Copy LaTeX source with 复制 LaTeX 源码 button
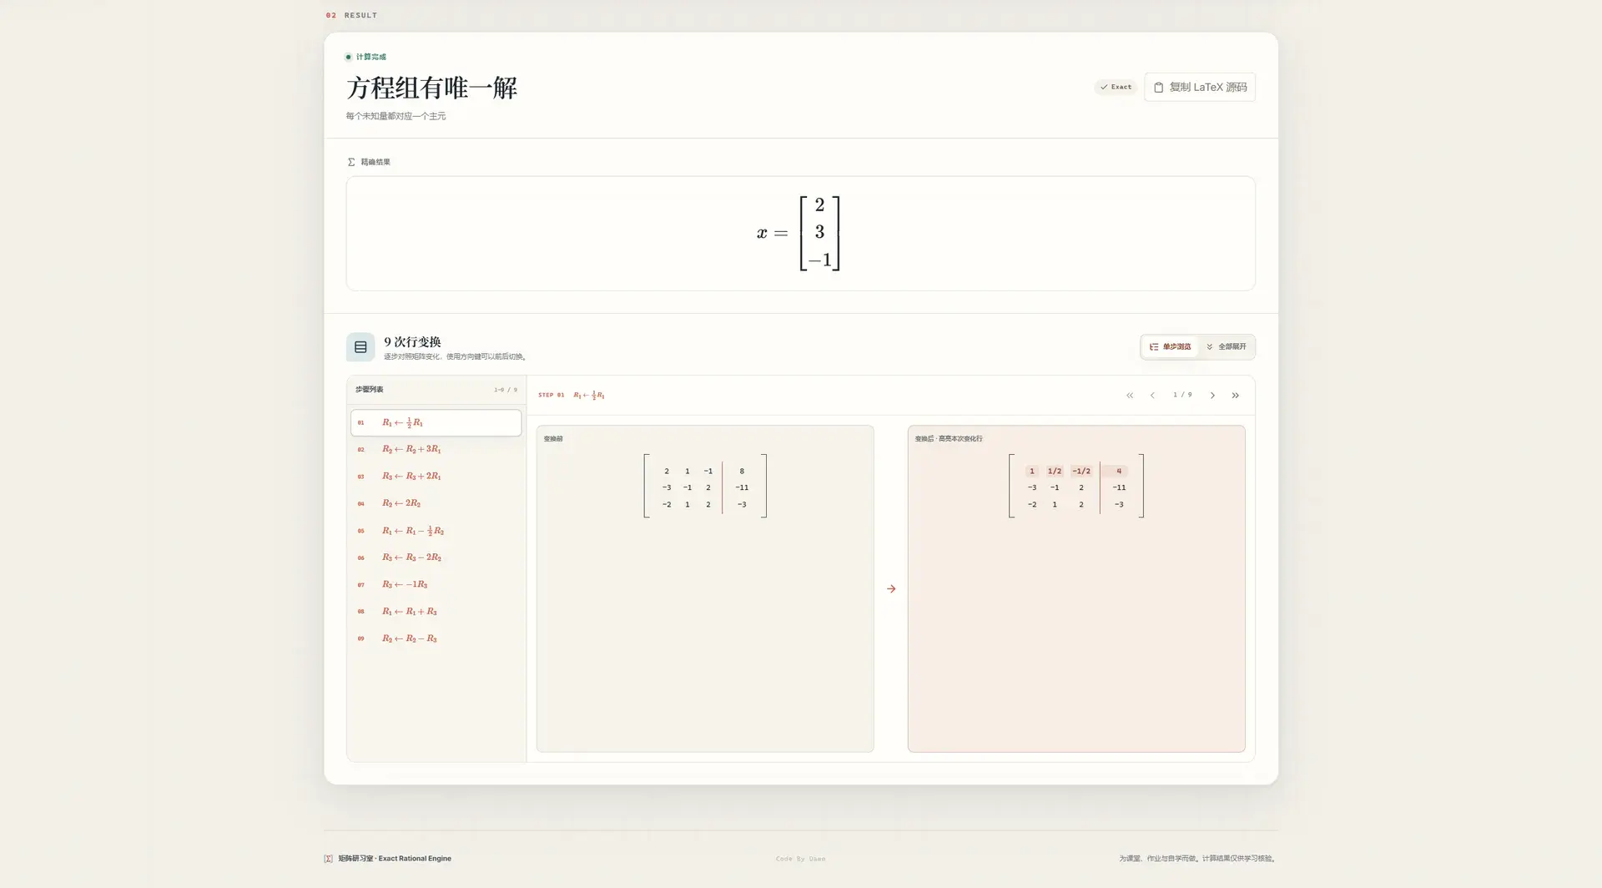The image size is (1602, 888). pos(1199,87)
